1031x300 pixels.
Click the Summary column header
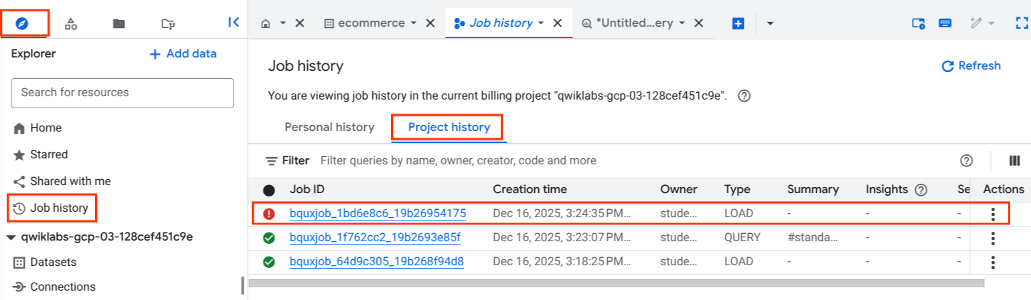[x=813, y=189]
